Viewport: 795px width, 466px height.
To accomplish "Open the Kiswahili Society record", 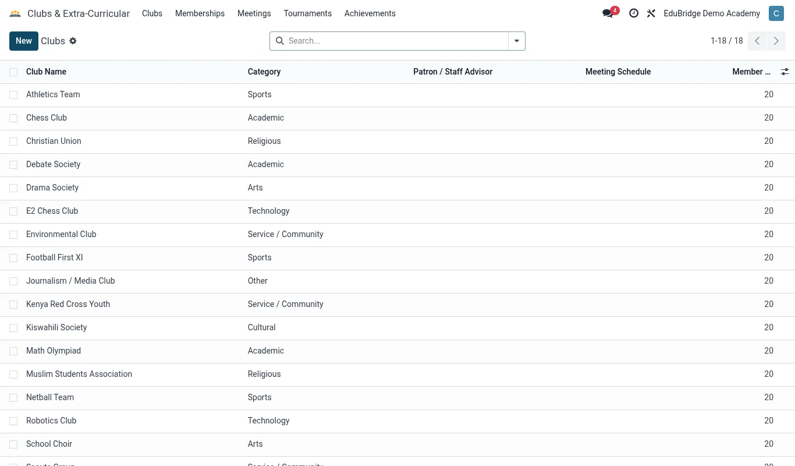I will 56,327.
